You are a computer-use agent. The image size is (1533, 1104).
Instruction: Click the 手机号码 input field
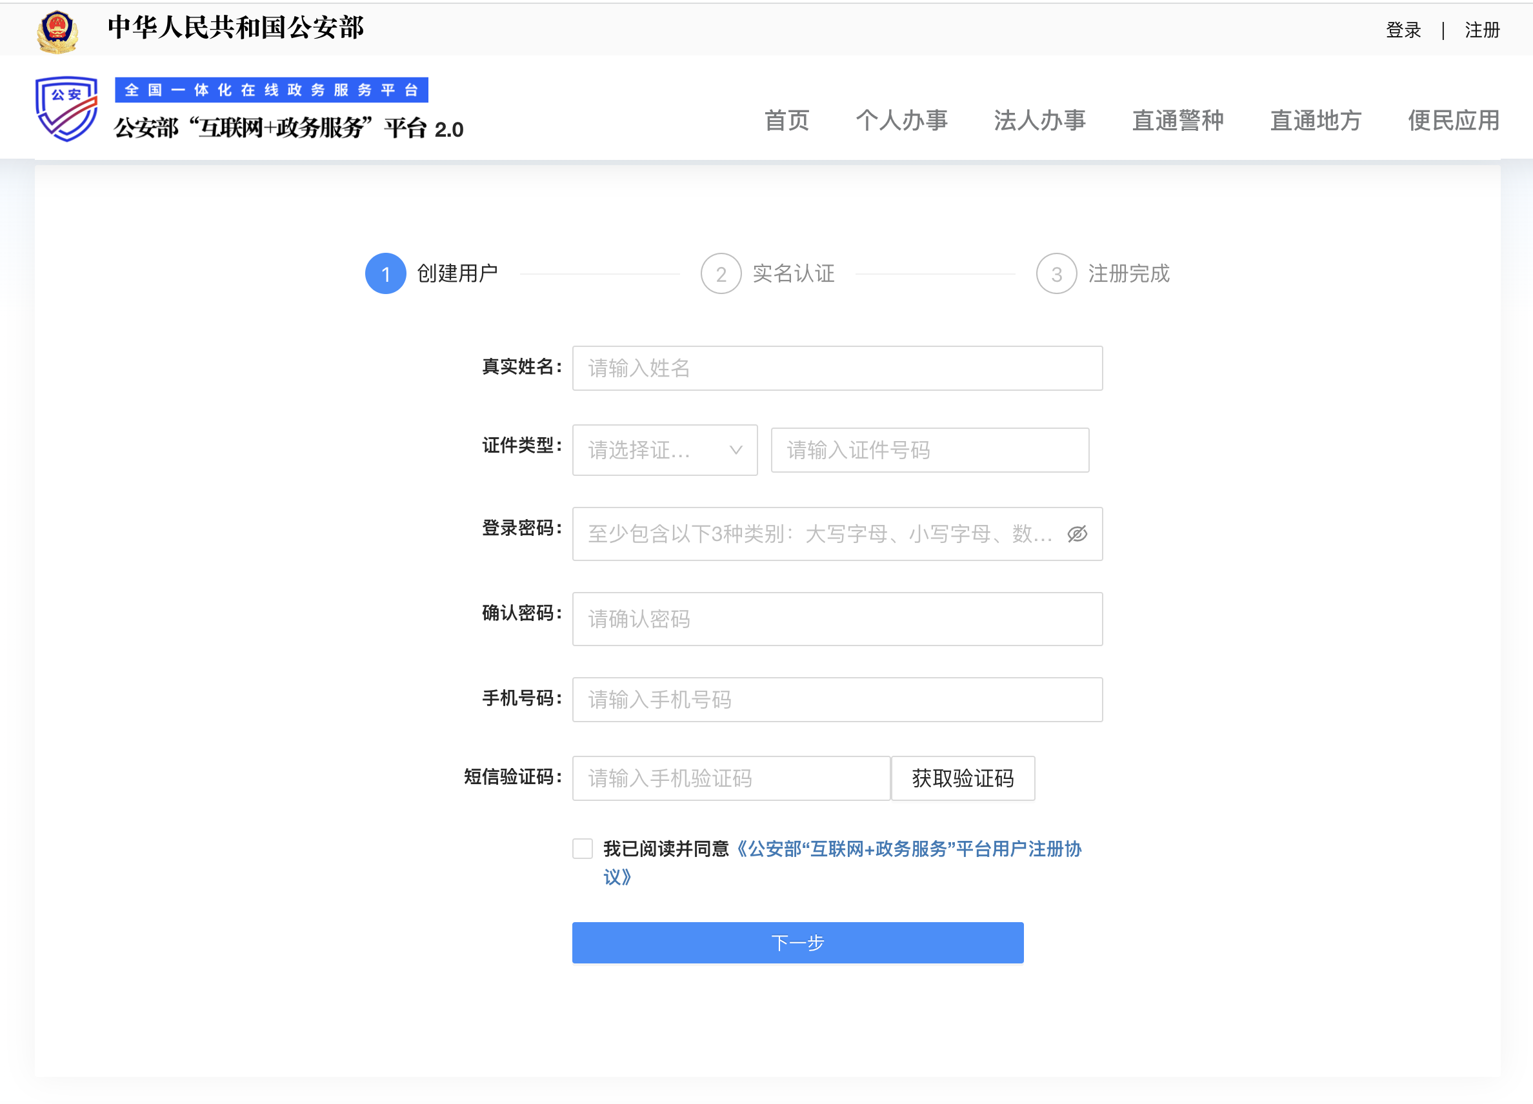[x=837, y=699]
